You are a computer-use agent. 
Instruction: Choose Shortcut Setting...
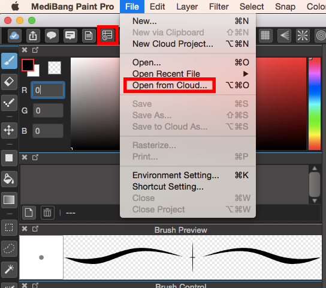[188, 187]
